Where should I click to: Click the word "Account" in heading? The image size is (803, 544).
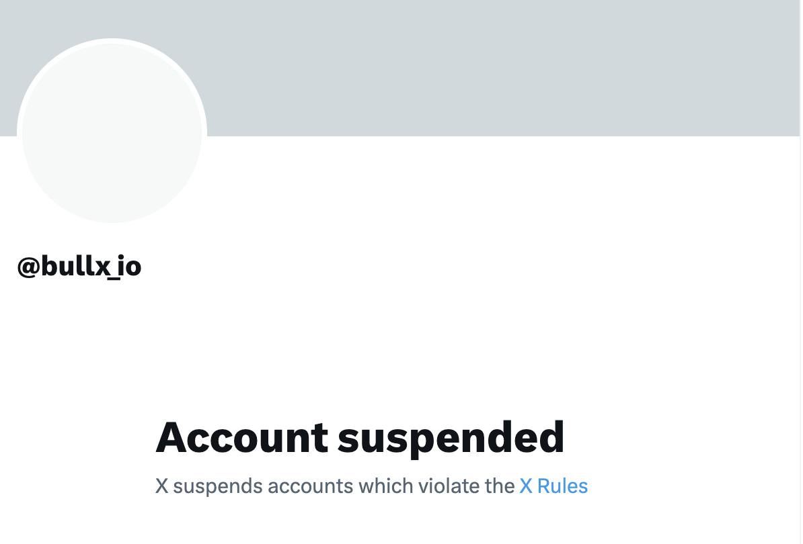point(241,437)
